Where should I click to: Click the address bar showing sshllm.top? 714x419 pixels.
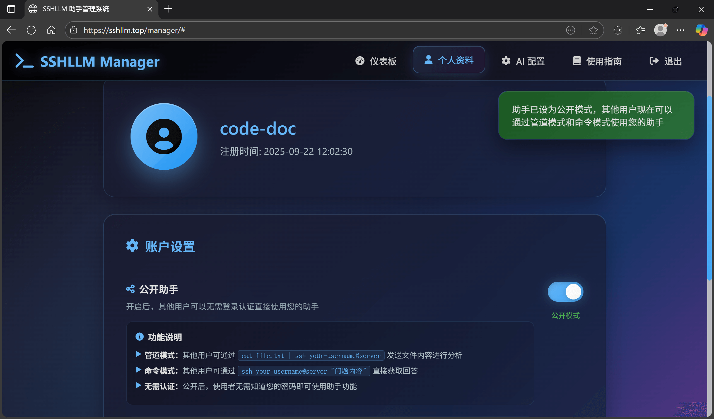pos(134,30)
